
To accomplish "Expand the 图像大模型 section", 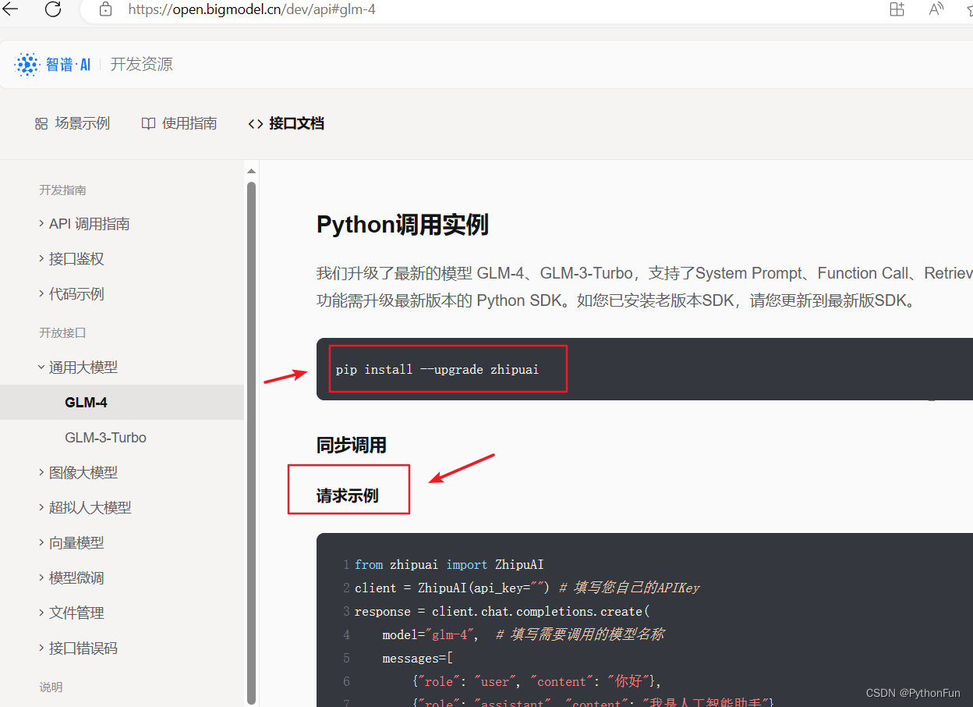I will pyautogui.click(x=83, y=472).
